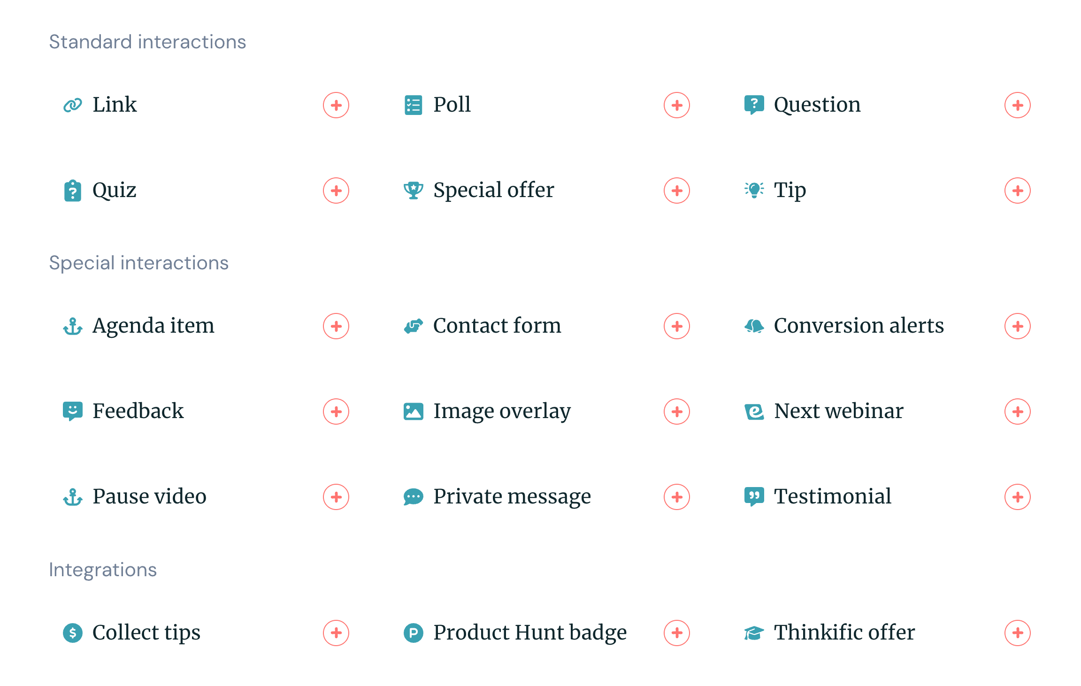
Task: Add the Thinkific offer integration
Action: tap(1017, 633)
